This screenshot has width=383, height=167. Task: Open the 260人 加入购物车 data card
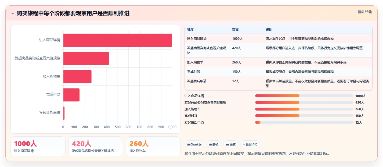(153, 146)
